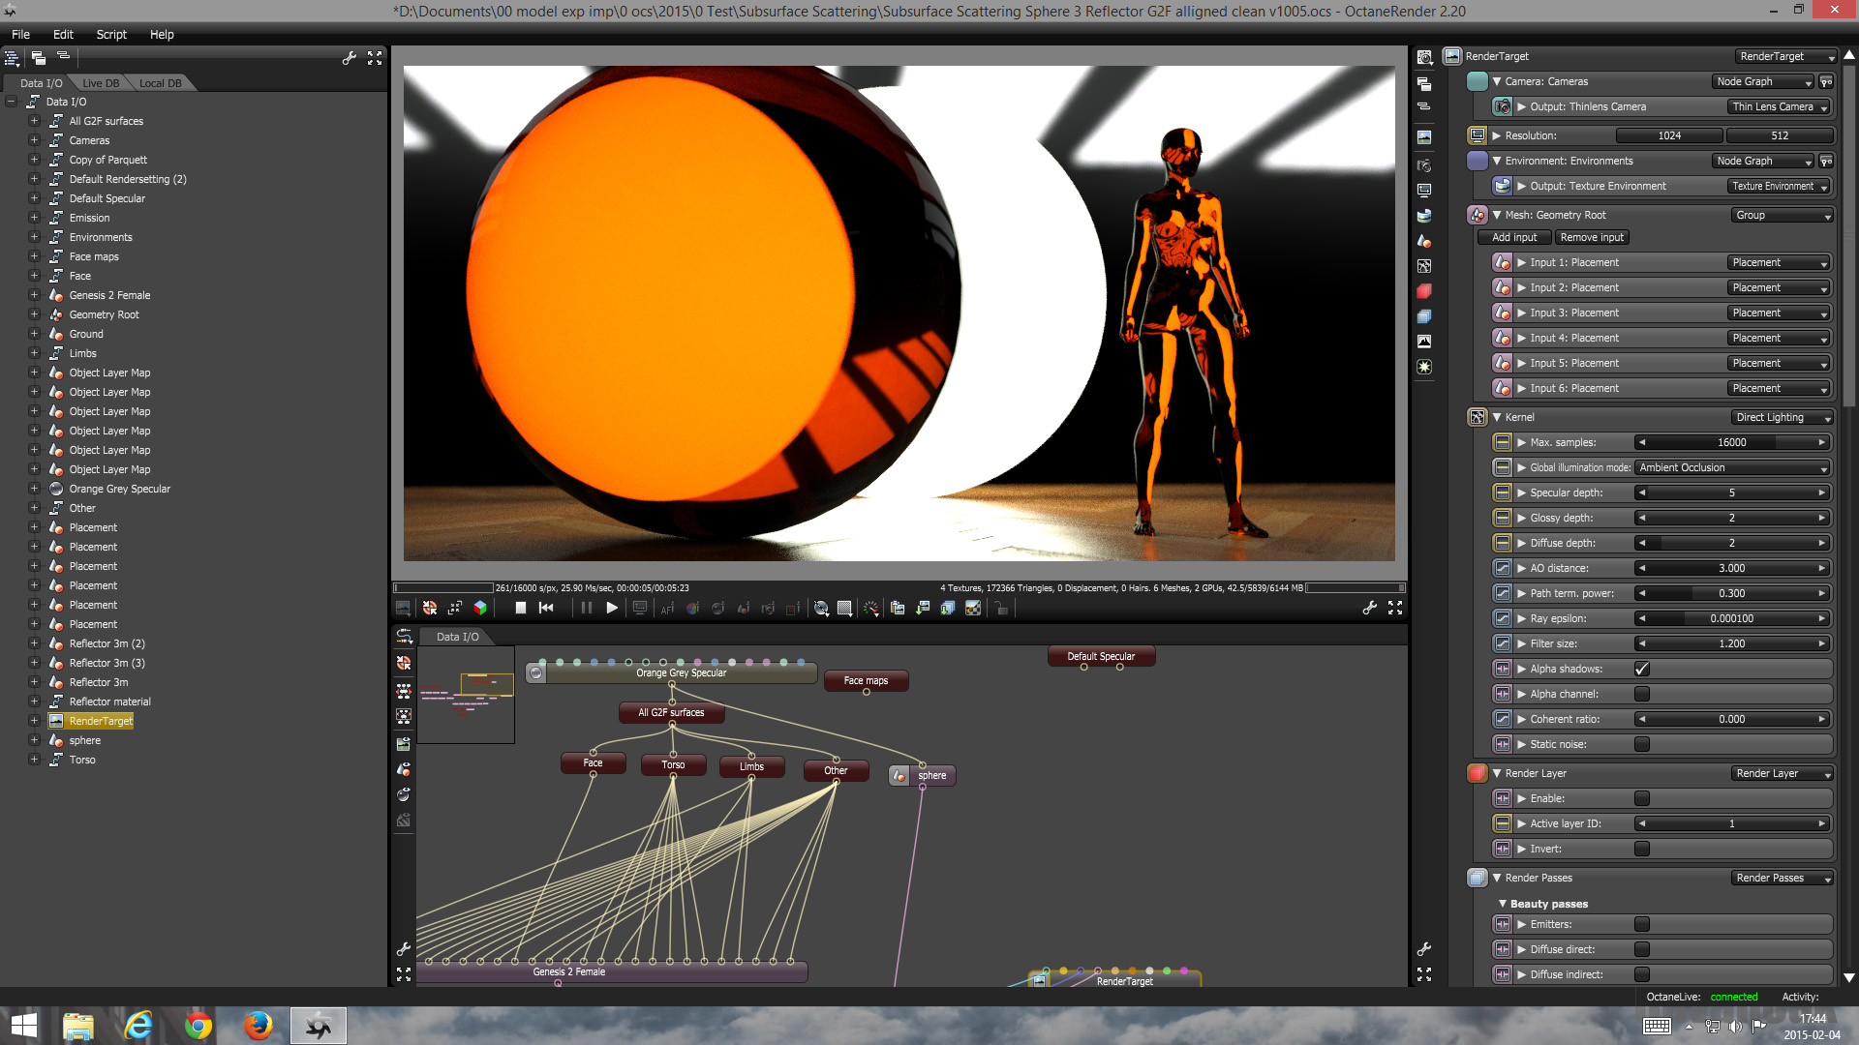Click the lock viewport resolution icon
Screen dimensions: 1859x1045
pyautogui.click(x=1001, y=608)
